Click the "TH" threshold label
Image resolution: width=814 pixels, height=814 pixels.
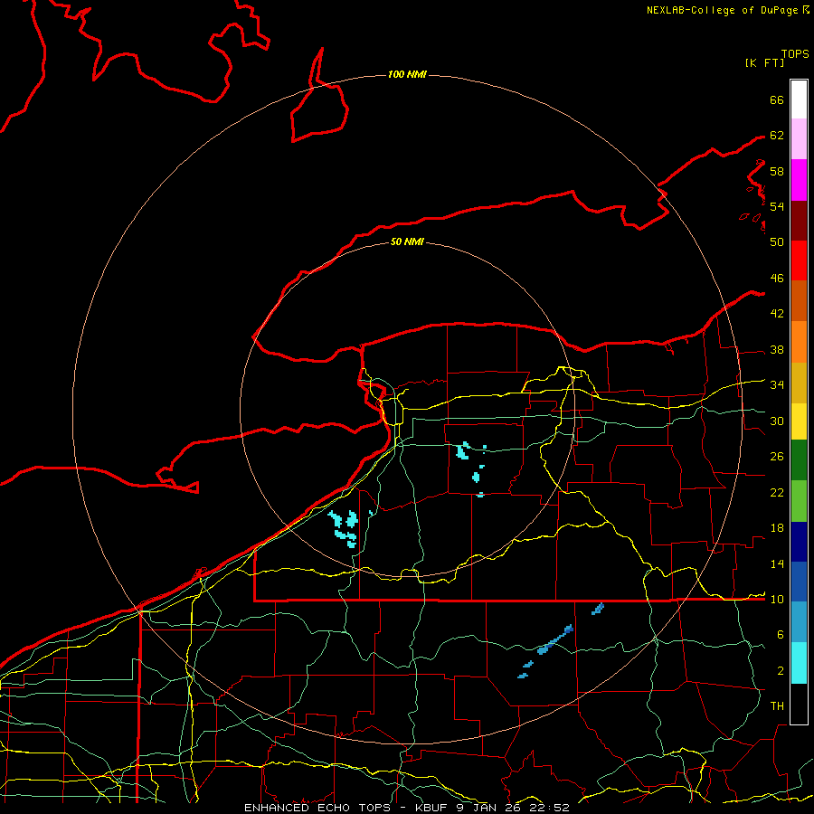(777, 706)
